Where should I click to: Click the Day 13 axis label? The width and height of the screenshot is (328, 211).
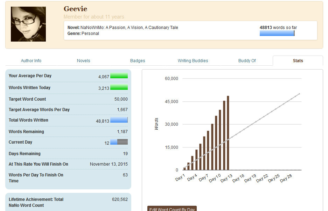click(x=226, y=178)
